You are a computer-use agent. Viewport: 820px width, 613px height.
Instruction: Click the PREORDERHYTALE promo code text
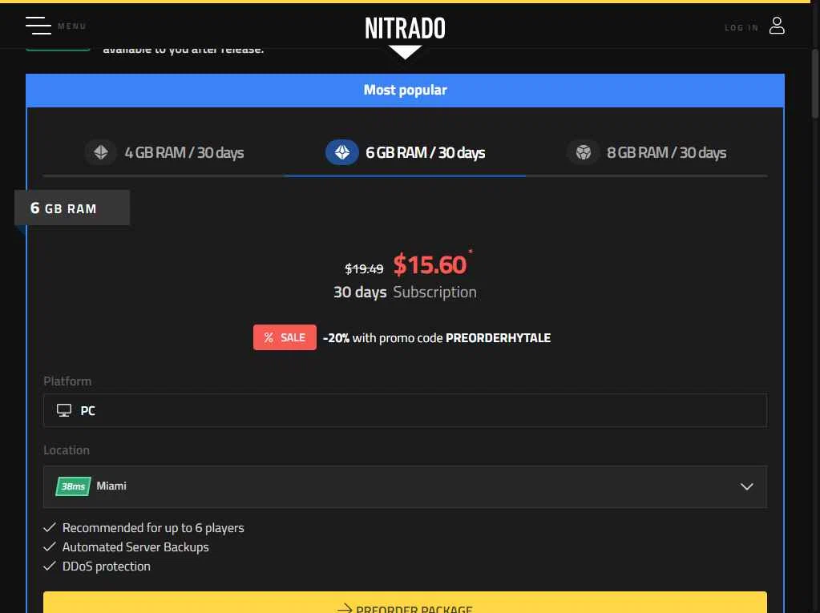498,338
